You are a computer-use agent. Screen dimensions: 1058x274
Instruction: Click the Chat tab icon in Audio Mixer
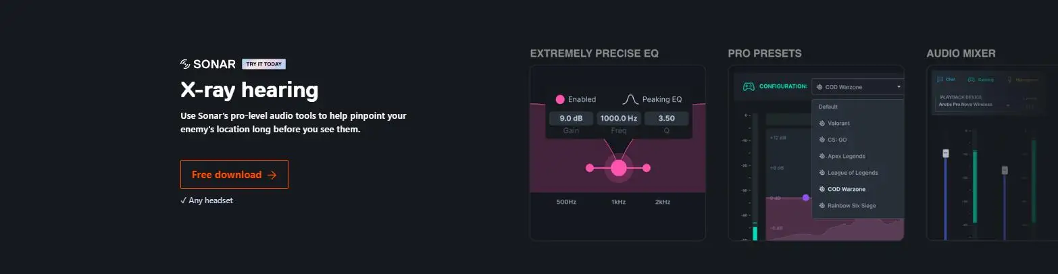[x=940, y=79]
